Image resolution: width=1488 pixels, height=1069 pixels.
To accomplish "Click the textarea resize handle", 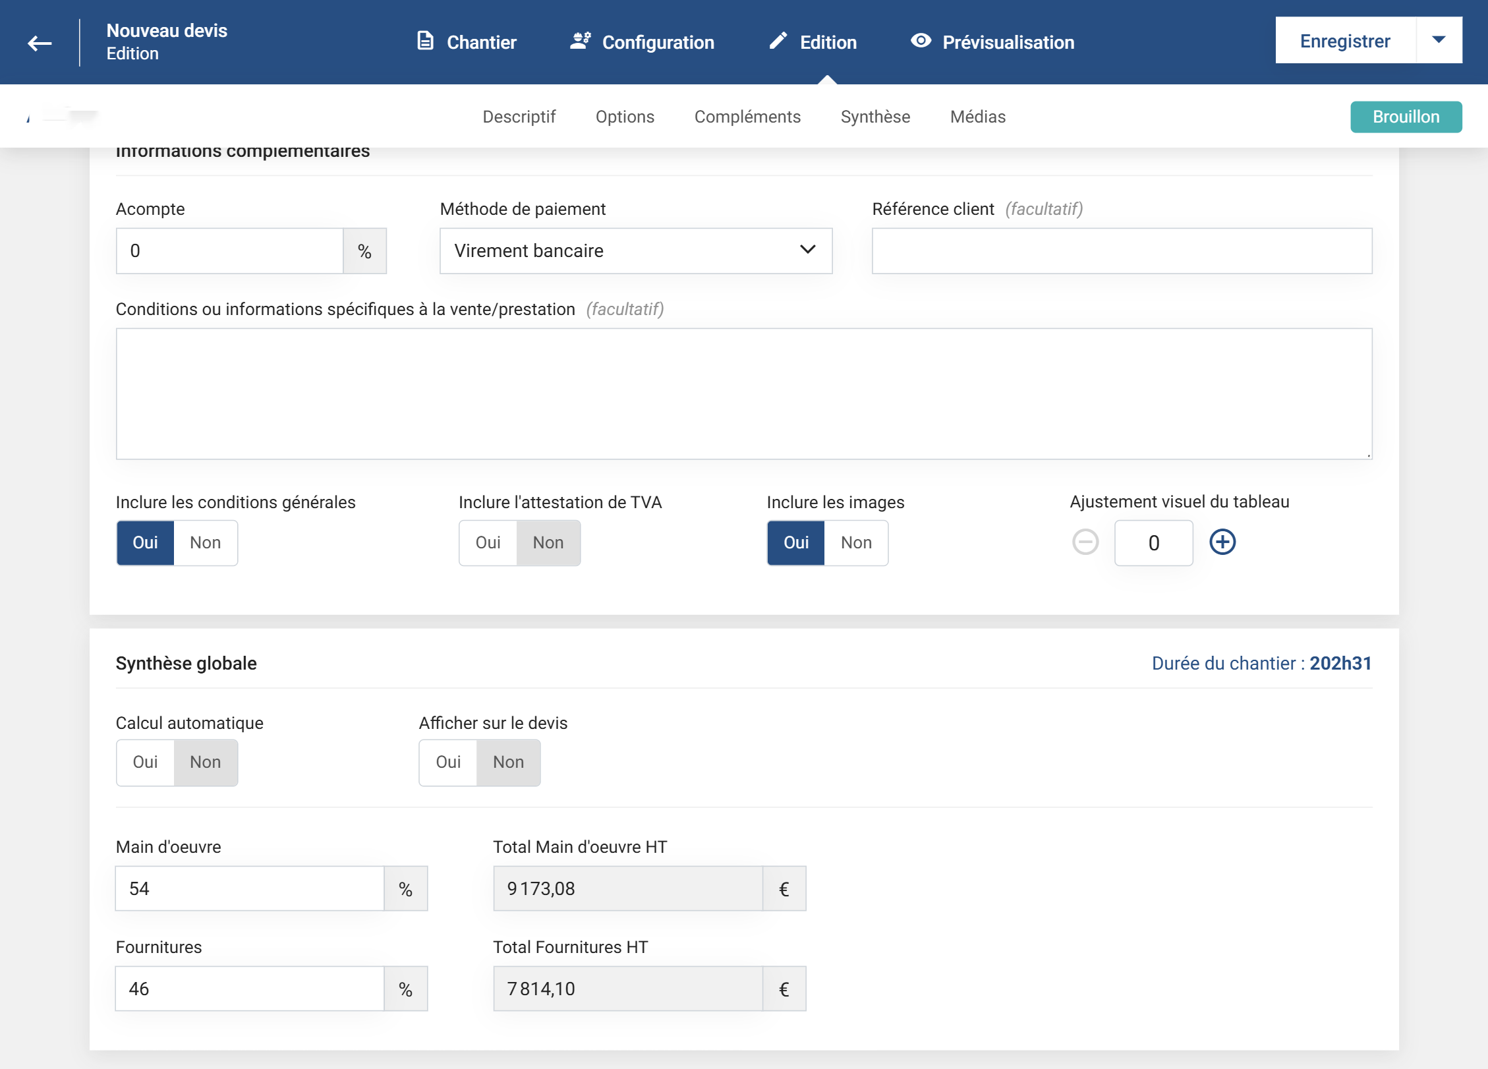I will click(x=1368, y=455).
